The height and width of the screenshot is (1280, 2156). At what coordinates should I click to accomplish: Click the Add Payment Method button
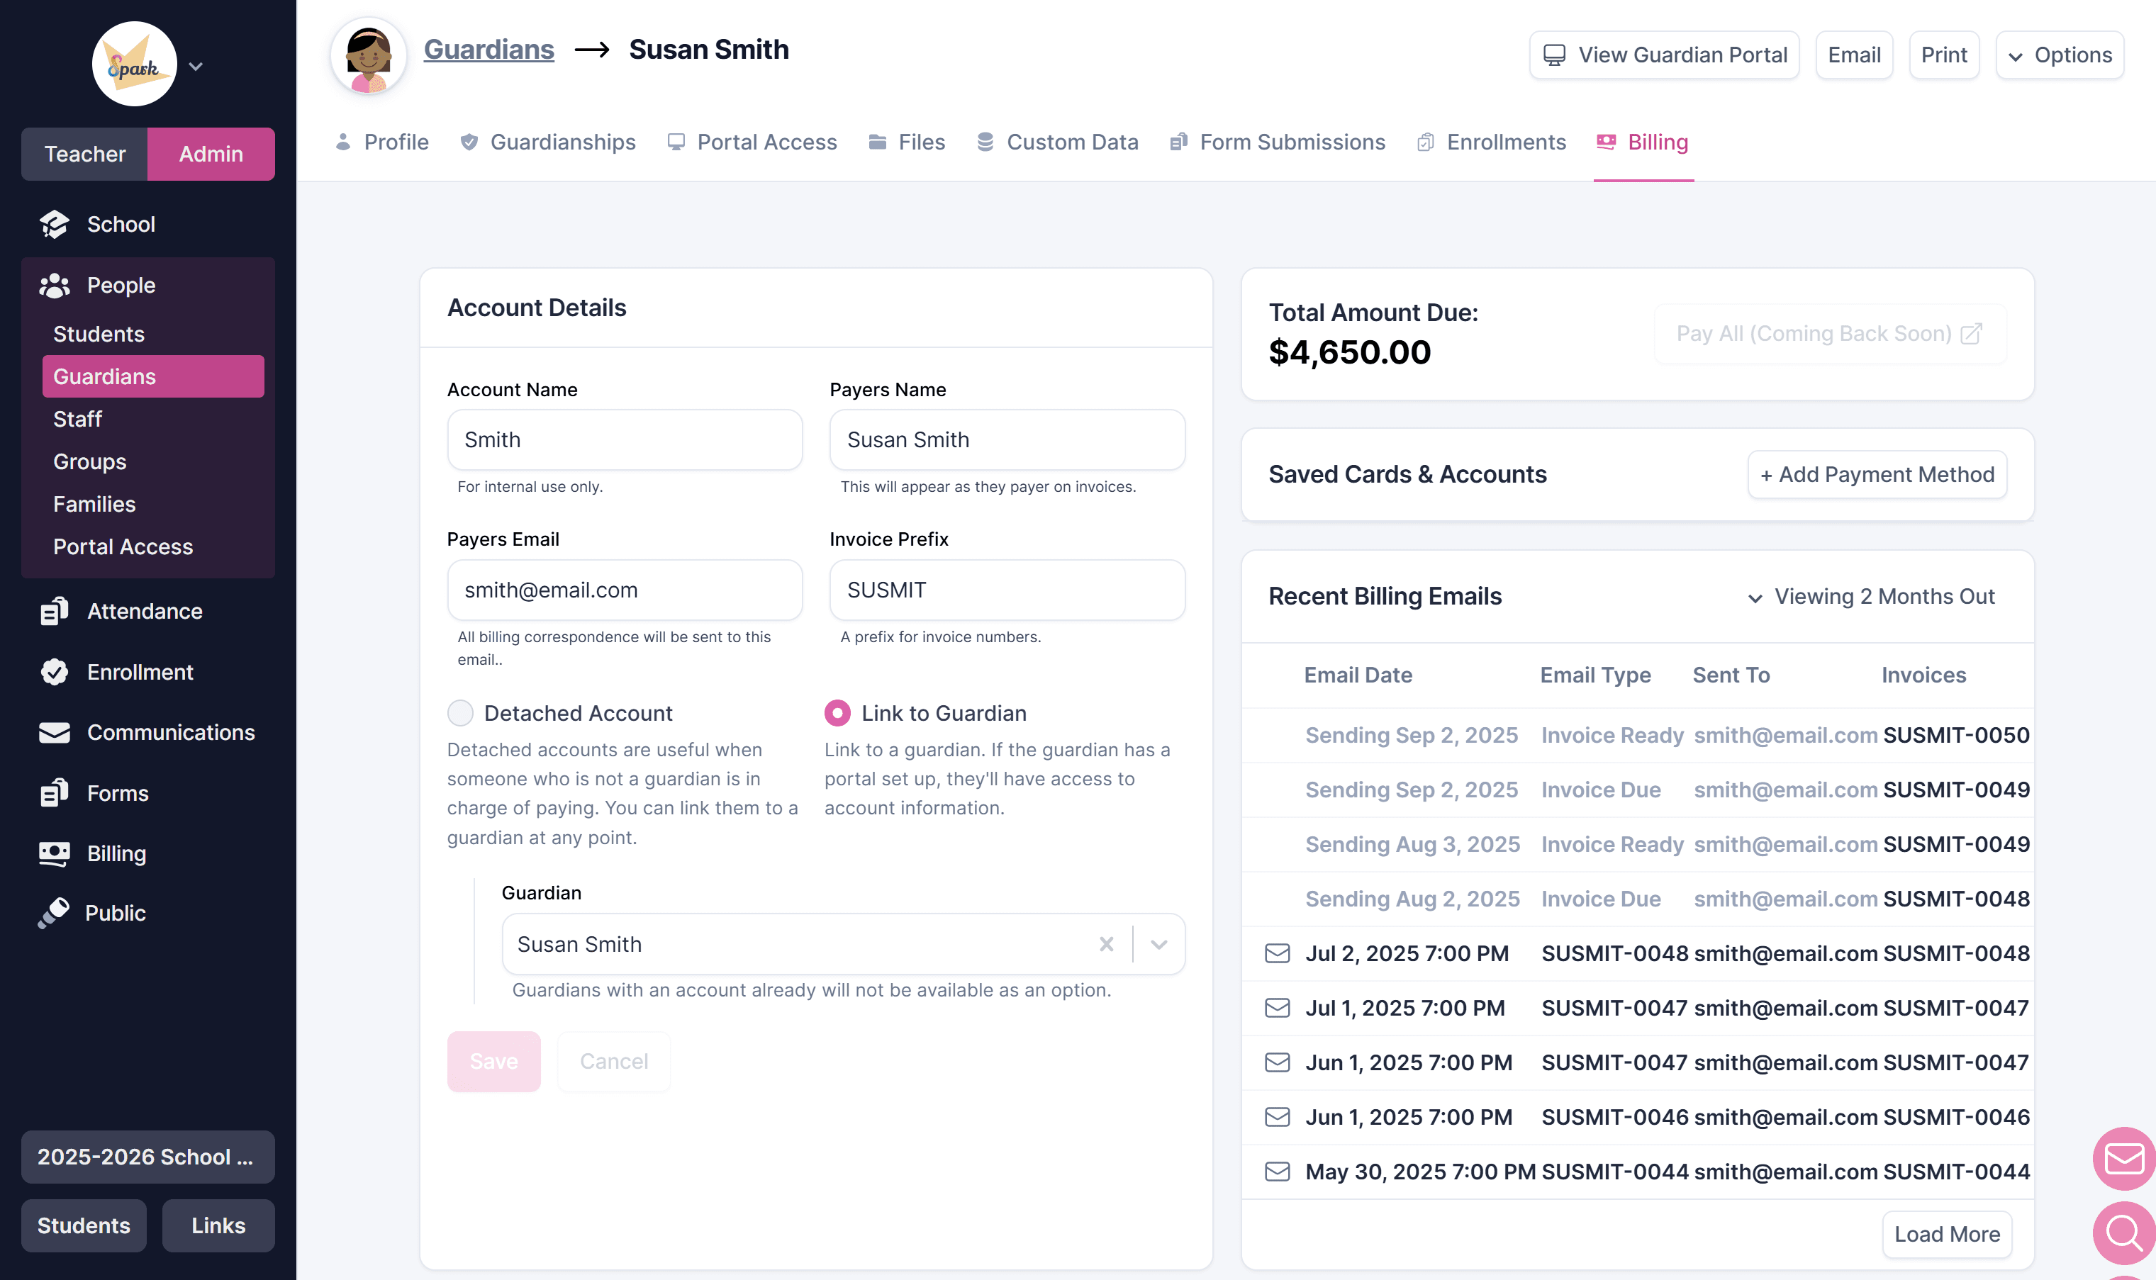point(1877,474)
